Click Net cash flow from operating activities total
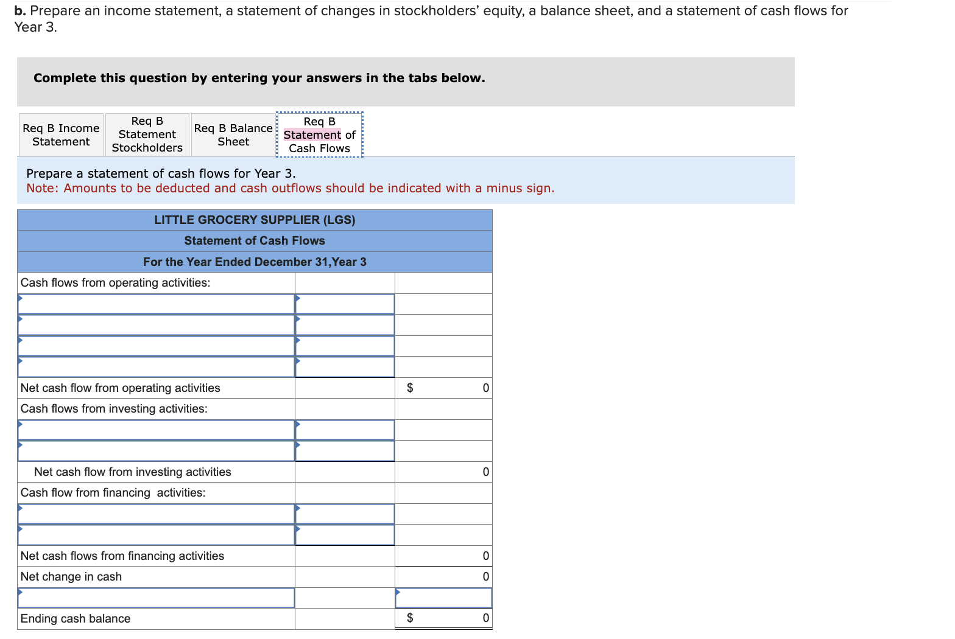Viewport: 955px width, 639px height. point(443,388)
